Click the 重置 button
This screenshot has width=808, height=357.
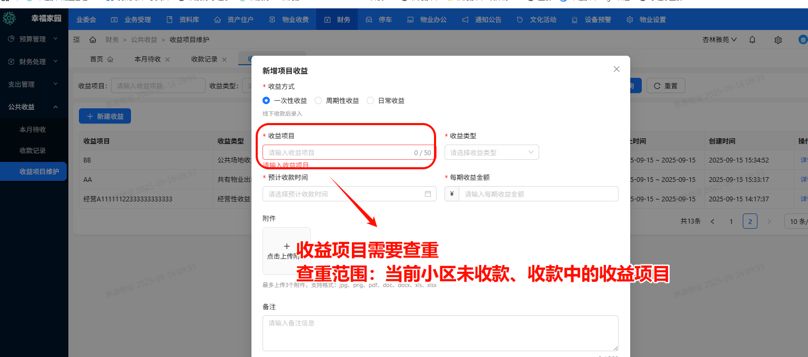coord(665,86)
